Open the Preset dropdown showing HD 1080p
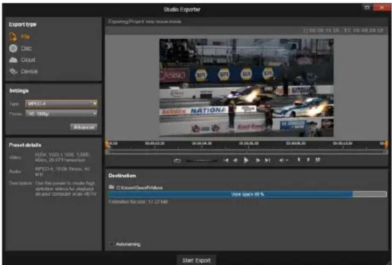Viewport: 392px width, 265px height. click(61, 114)
